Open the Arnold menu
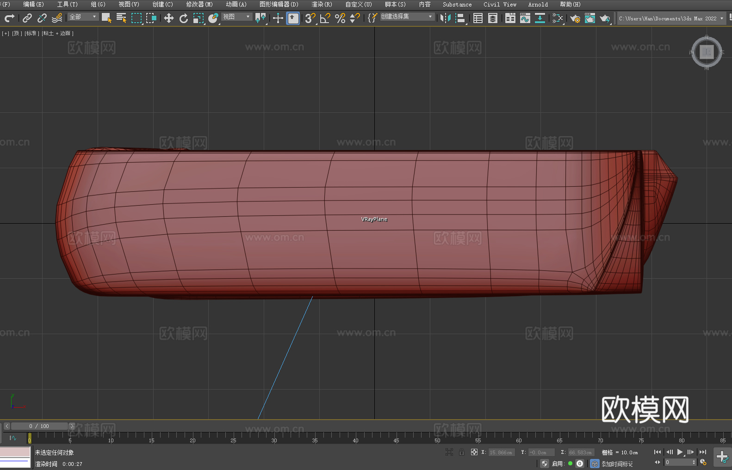Viewport: 732px width, 470px height. click(538, 4)
